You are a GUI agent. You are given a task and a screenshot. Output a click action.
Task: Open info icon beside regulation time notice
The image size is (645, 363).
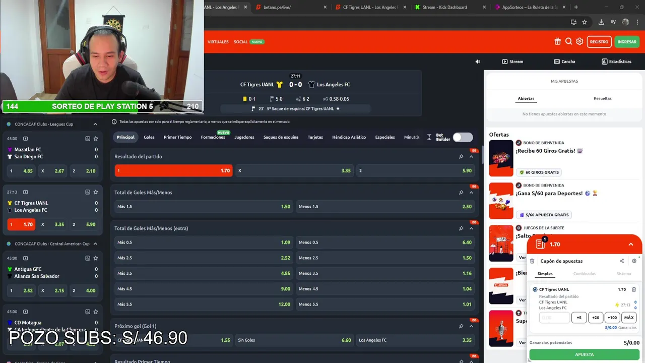114,122
